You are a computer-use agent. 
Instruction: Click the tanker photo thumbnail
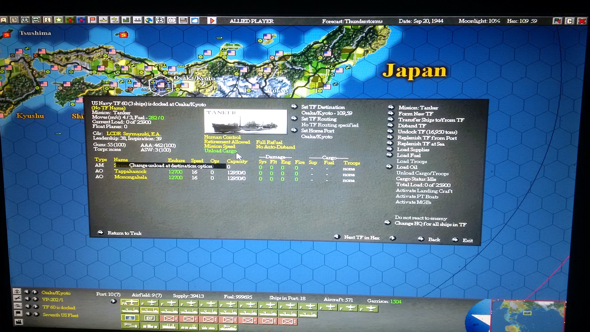tap(245, 122)
